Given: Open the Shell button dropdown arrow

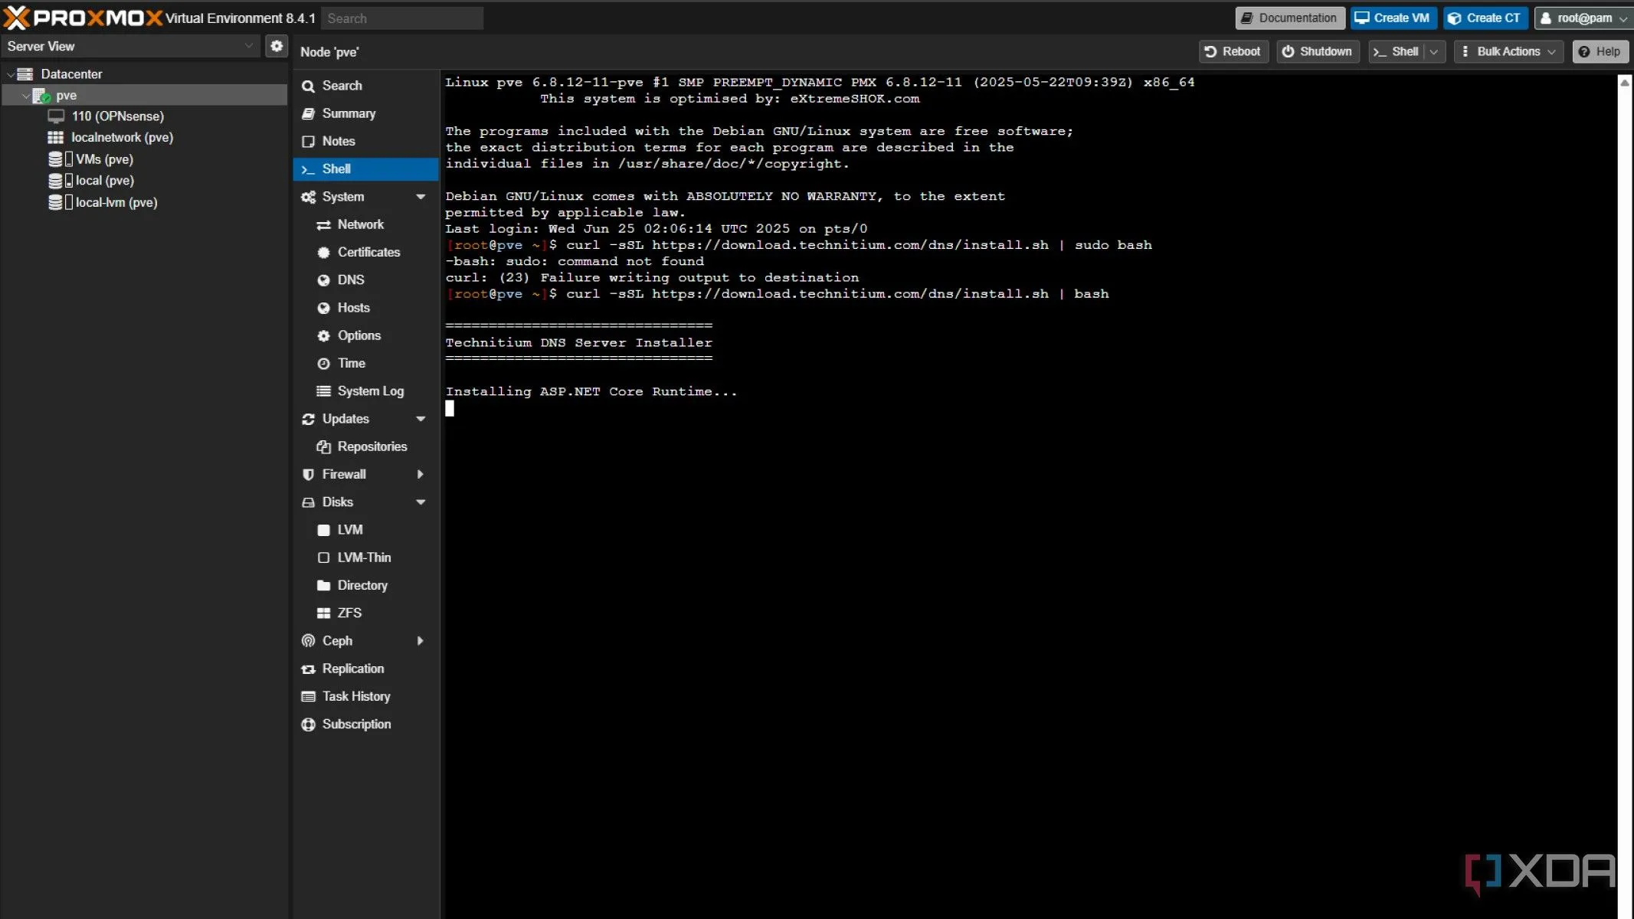Looking at the screenshot, I should pos(1434,51).
